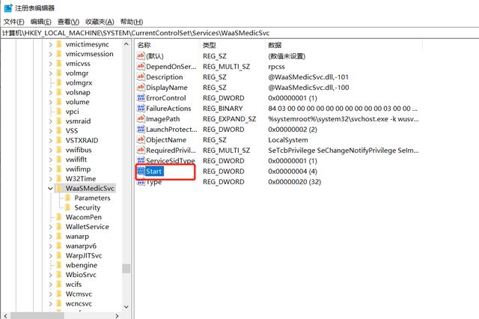Click the Type DWORD value icon

pos(141,182)
